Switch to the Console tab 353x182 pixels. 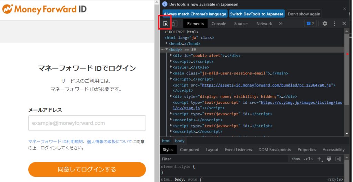pyautogui.click(x=219, y=24)
